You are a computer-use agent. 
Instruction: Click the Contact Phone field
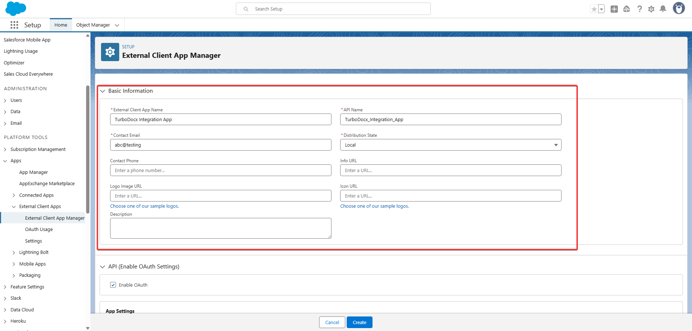tap(221, 170)
